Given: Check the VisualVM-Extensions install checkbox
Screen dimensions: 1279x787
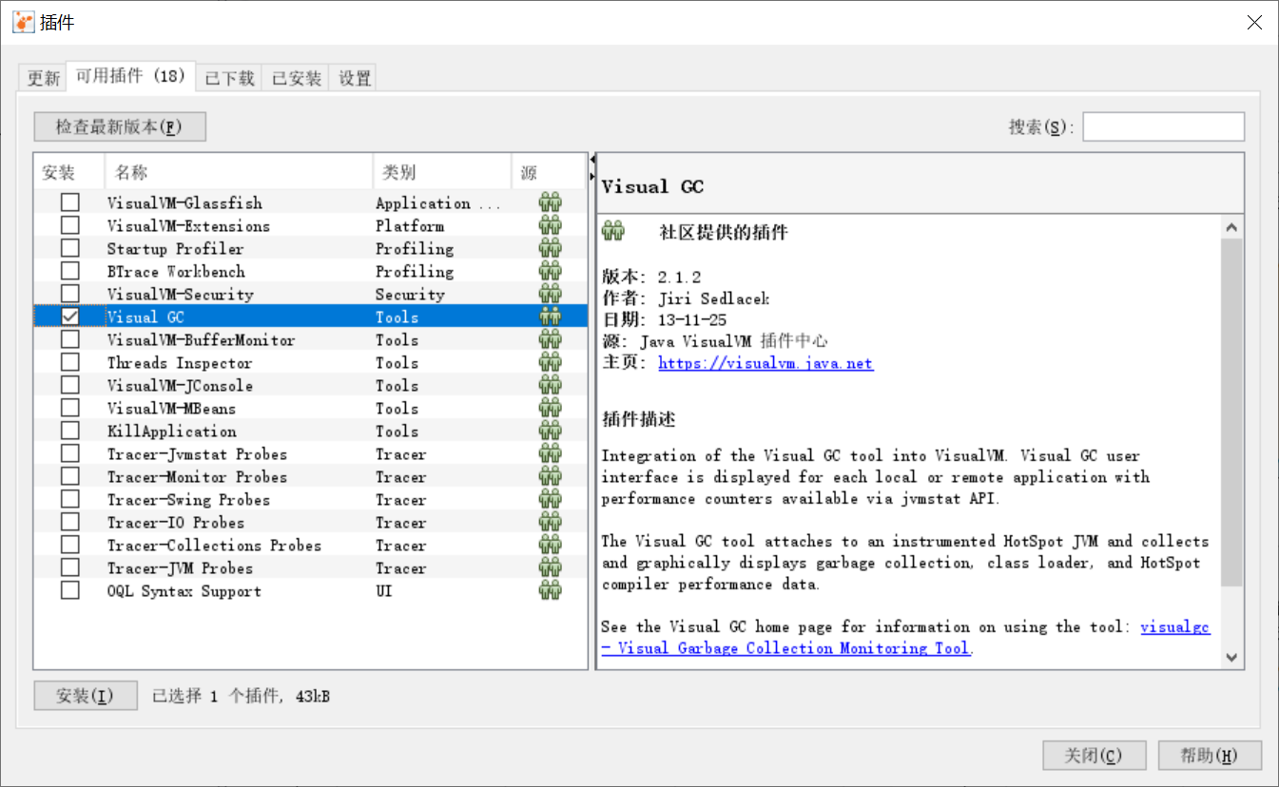Looking at the screenshot, I should [70, 225].
